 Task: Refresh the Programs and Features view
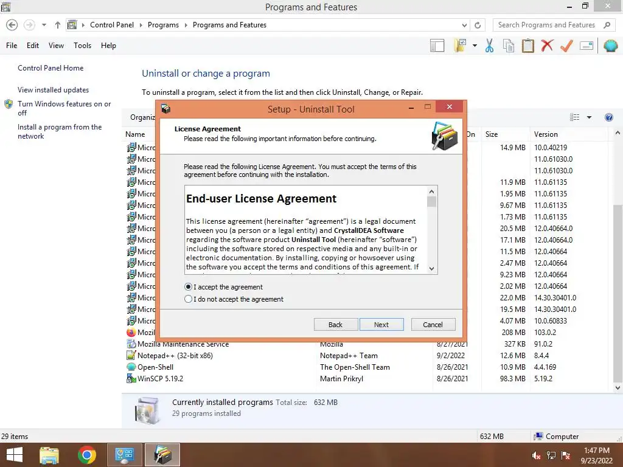pos(478,25)
